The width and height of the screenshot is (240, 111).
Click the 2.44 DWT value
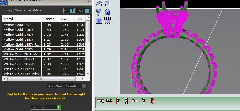[65, 49]
